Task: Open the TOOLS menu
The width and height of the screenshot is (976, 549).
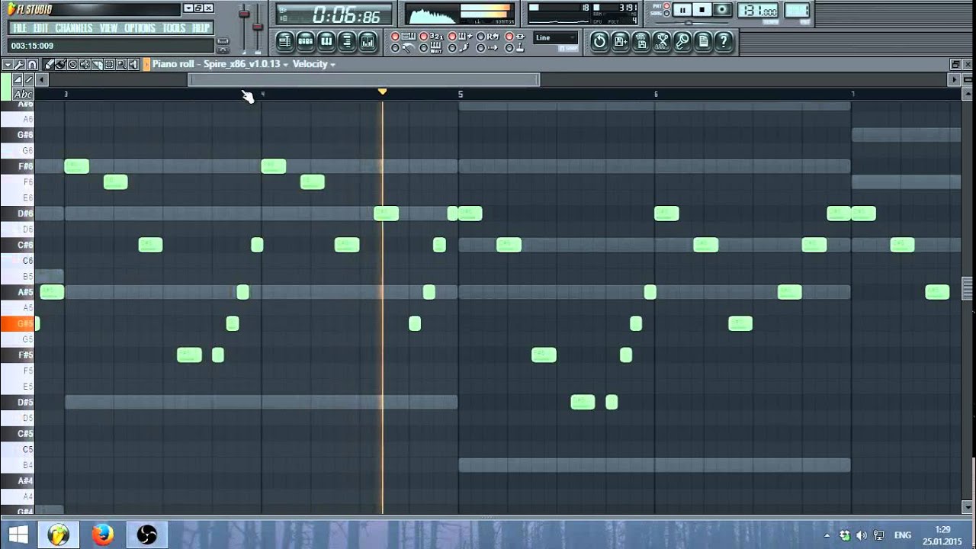Action: (x=174, y=28)
